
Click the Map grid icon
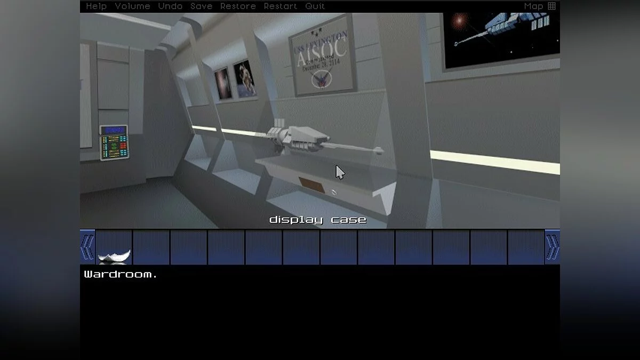pyautogui.click(x=552, y=6)
